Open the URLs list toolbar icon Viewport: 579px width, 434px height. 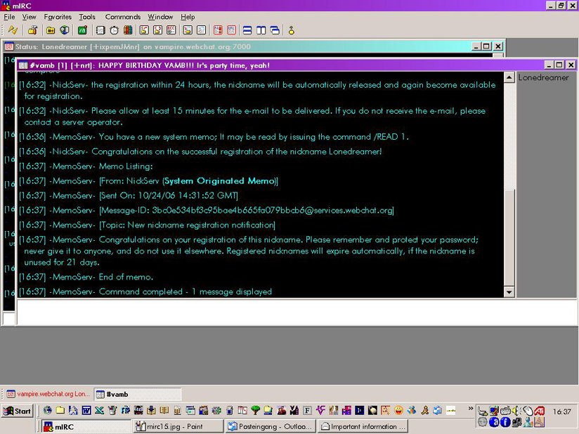click(x=231, y=30)
